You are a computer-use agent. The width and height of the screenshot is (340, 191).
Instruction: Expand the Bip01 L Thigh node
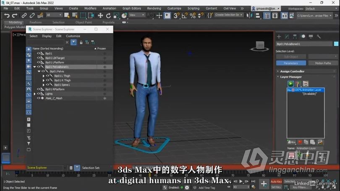click(44, 76)
